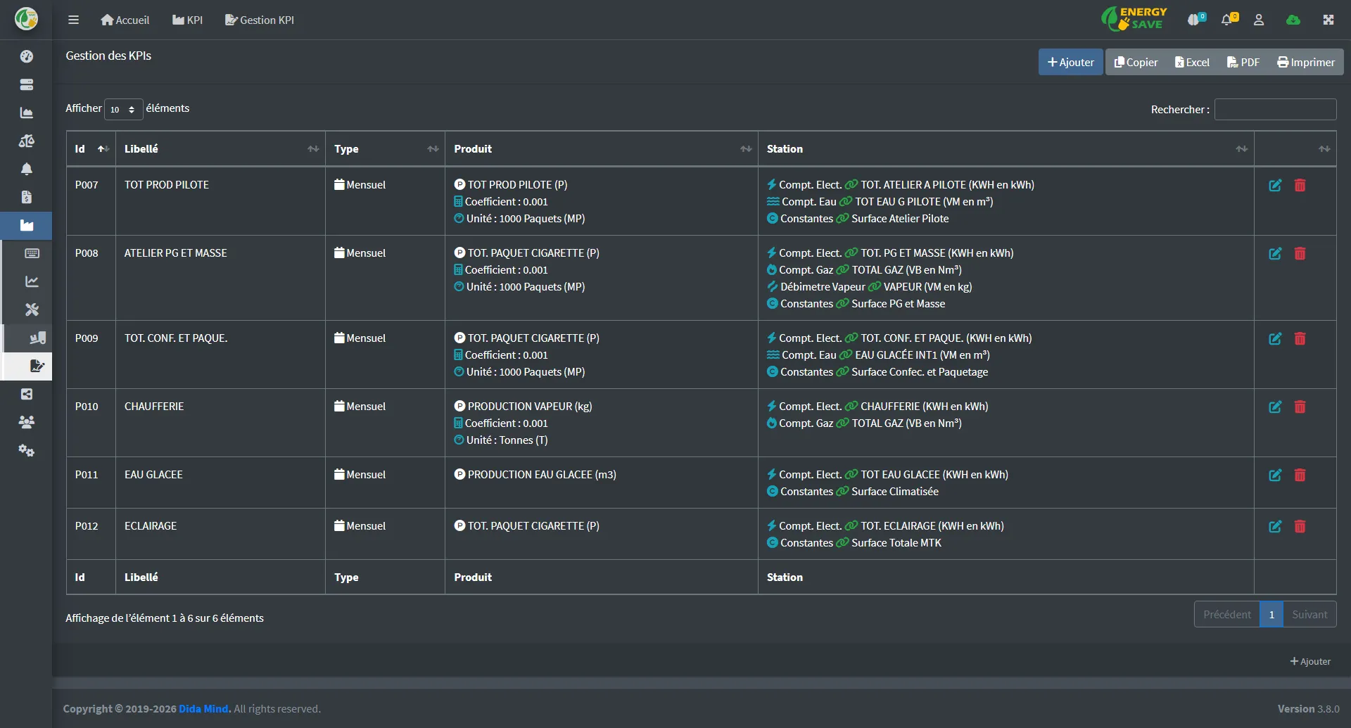Delete the P011 EAU GLACEE row
The height and width of the screenshot is (728, 1351).
(1300, 475)
